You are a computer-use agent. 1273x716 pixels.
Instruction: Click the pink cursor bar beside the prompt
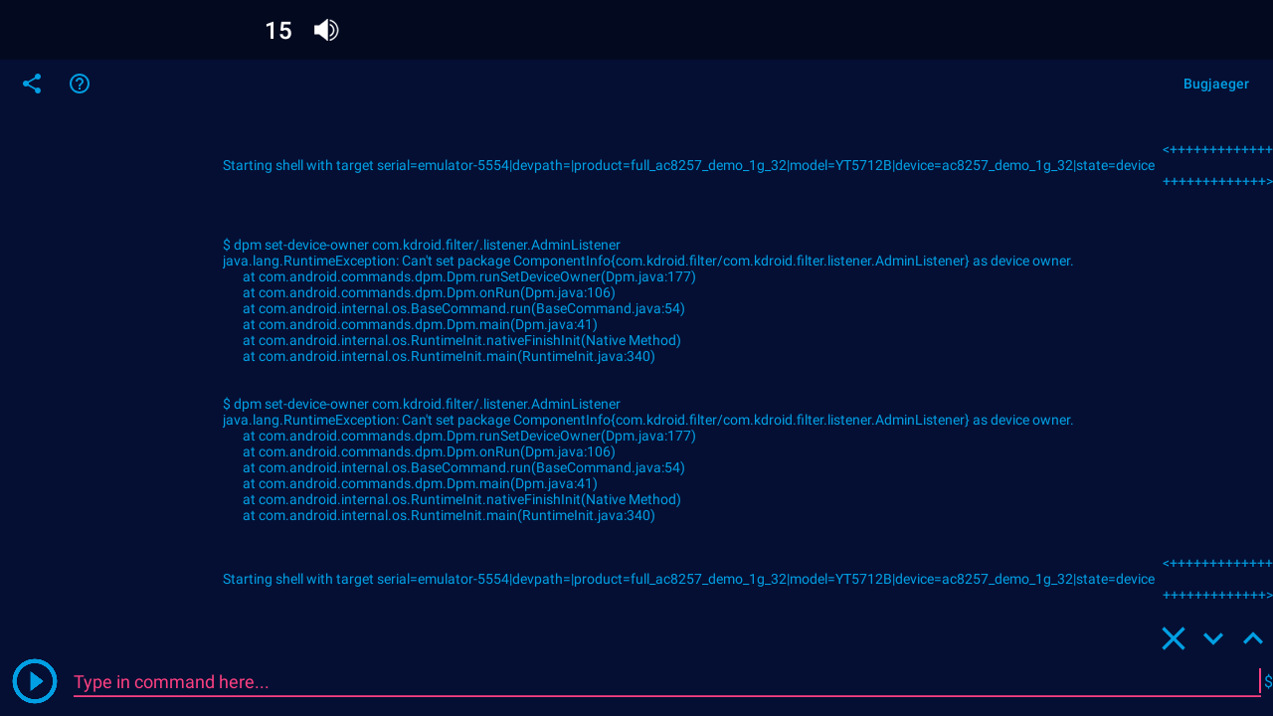[1262, 681]
